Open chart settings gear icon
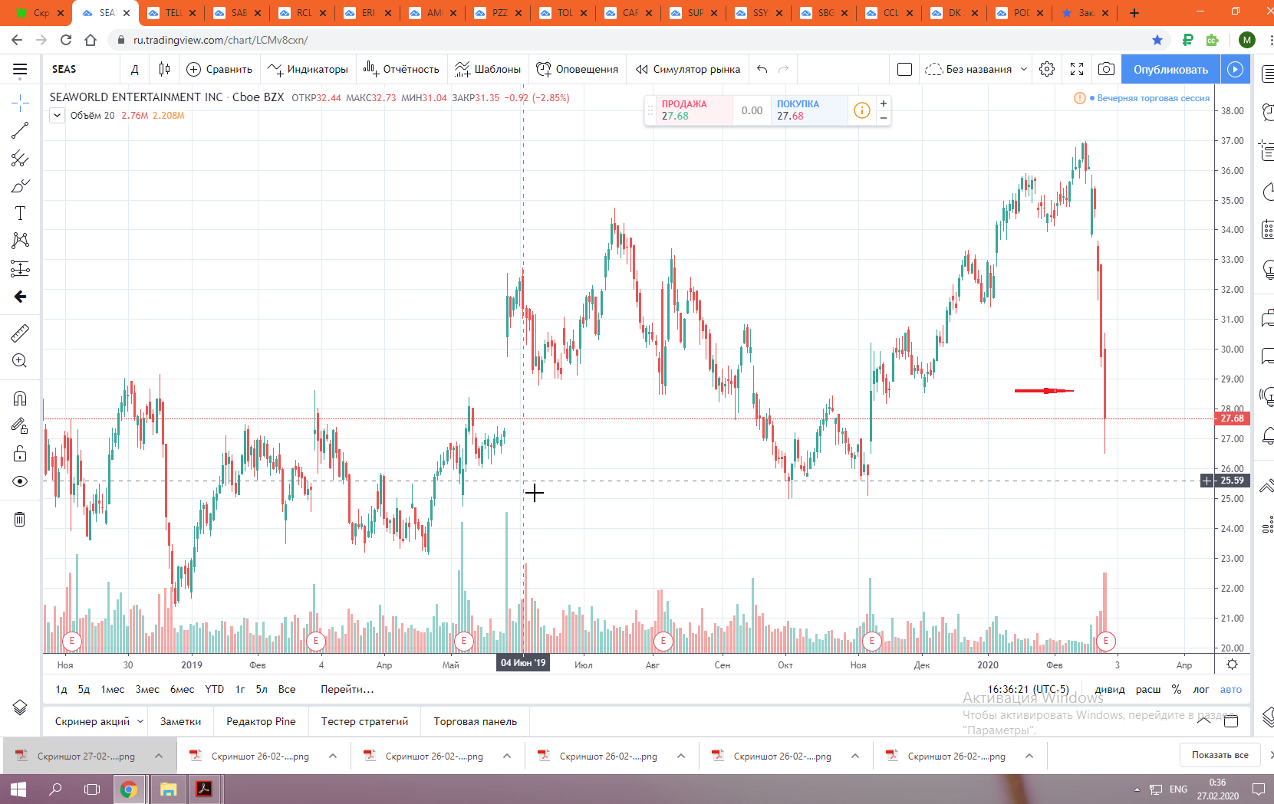Image resolution: width=1274 pixels, height=804 pixels. click(1047, 69)
